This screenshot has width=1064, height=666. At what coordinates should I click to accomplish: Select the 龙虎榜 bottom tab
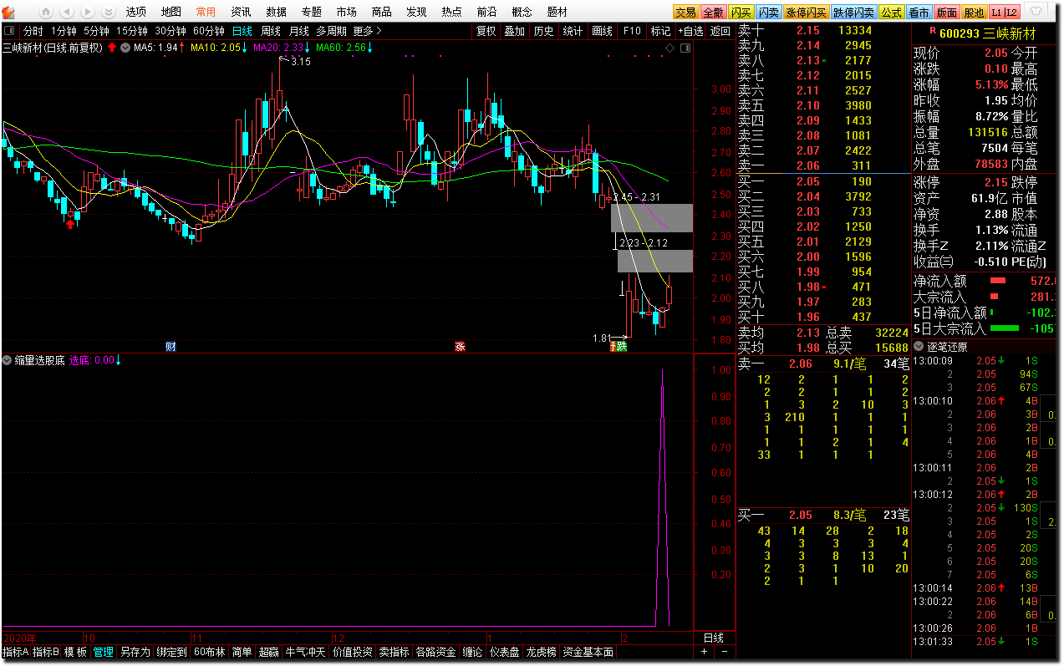coord(541,652)
